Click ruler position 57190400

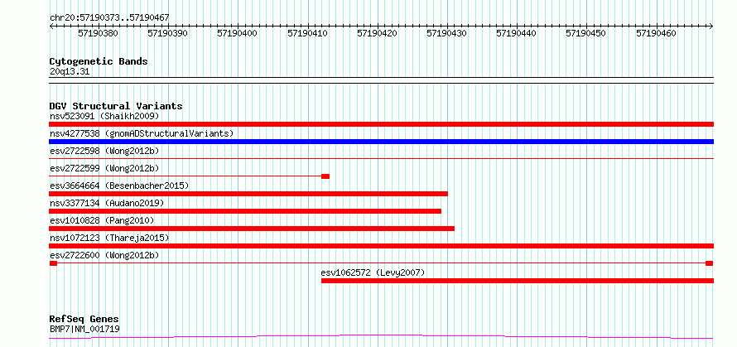pos(238,33)
